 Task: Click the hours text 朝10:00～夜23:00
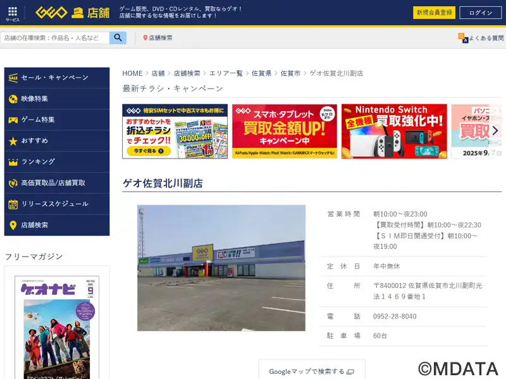coord(400,214)
